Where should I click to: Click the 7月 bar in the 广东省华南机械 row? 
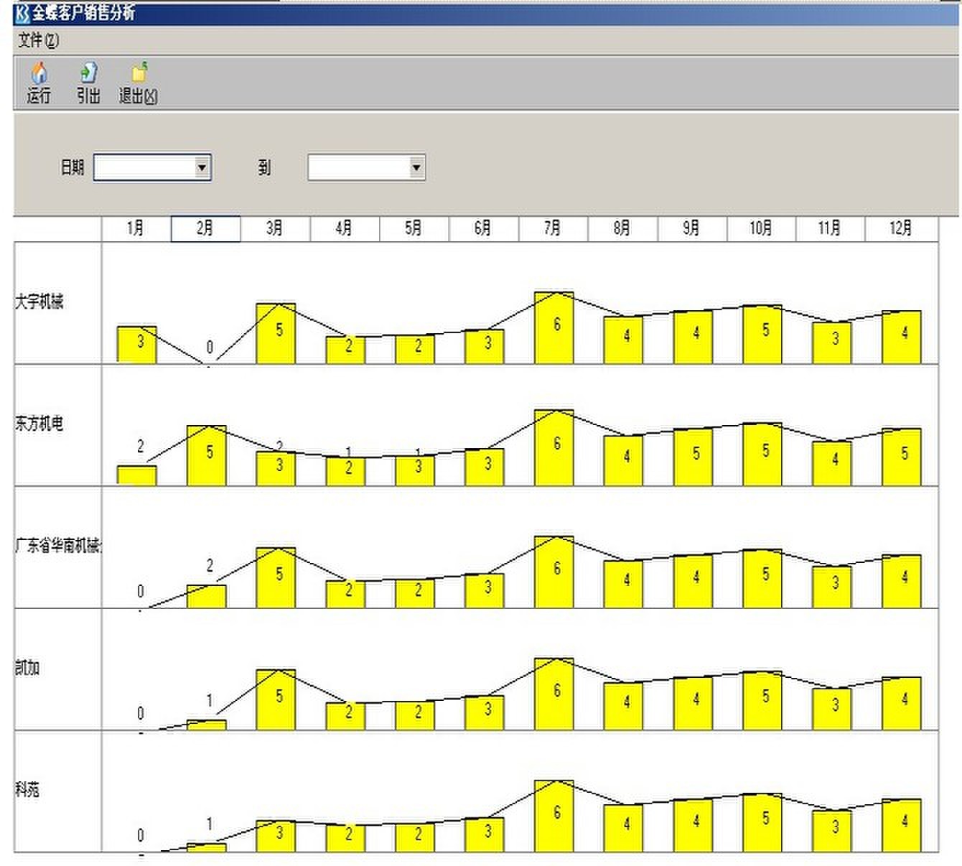(x=554, y=572)
